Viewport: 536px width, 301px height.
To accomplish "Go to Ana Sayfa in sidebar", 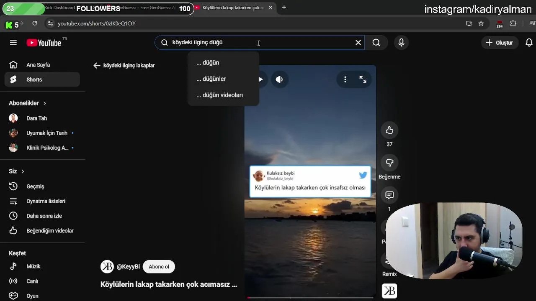I will tap(42, 65).
